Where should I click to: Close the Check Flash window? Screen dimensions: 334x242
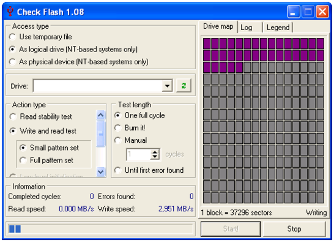point(322,12)
